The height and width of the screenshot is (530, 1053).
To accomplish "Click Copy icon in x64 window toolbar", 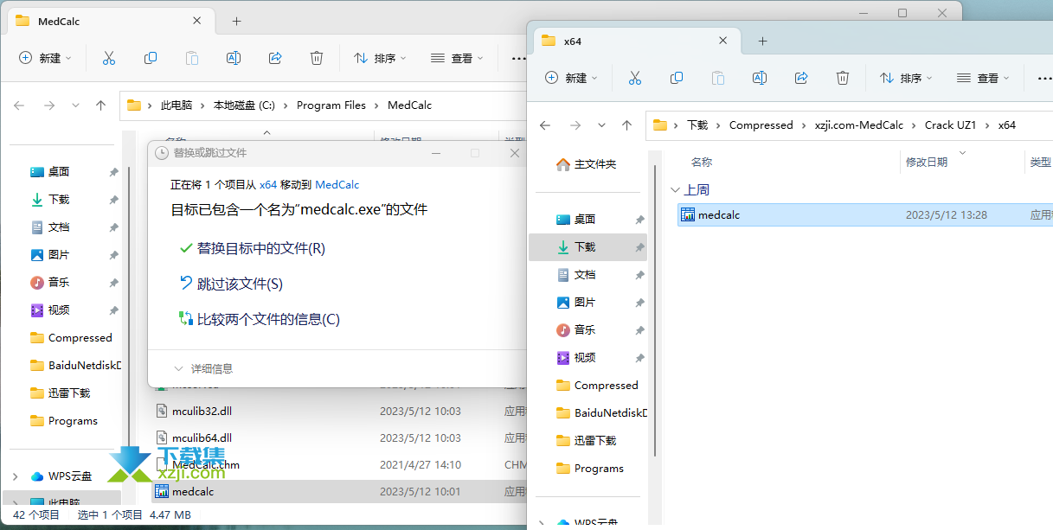I will (x=677, y=78).
